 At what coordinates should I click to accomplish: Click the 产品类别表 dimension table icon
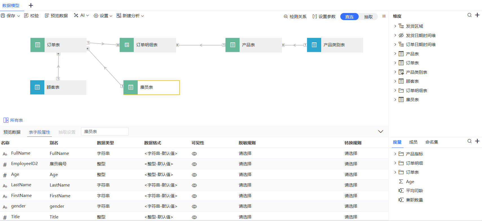pos(401,72)
